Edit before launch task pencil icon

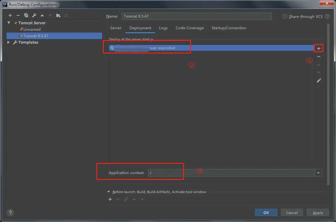coord(126,199)
